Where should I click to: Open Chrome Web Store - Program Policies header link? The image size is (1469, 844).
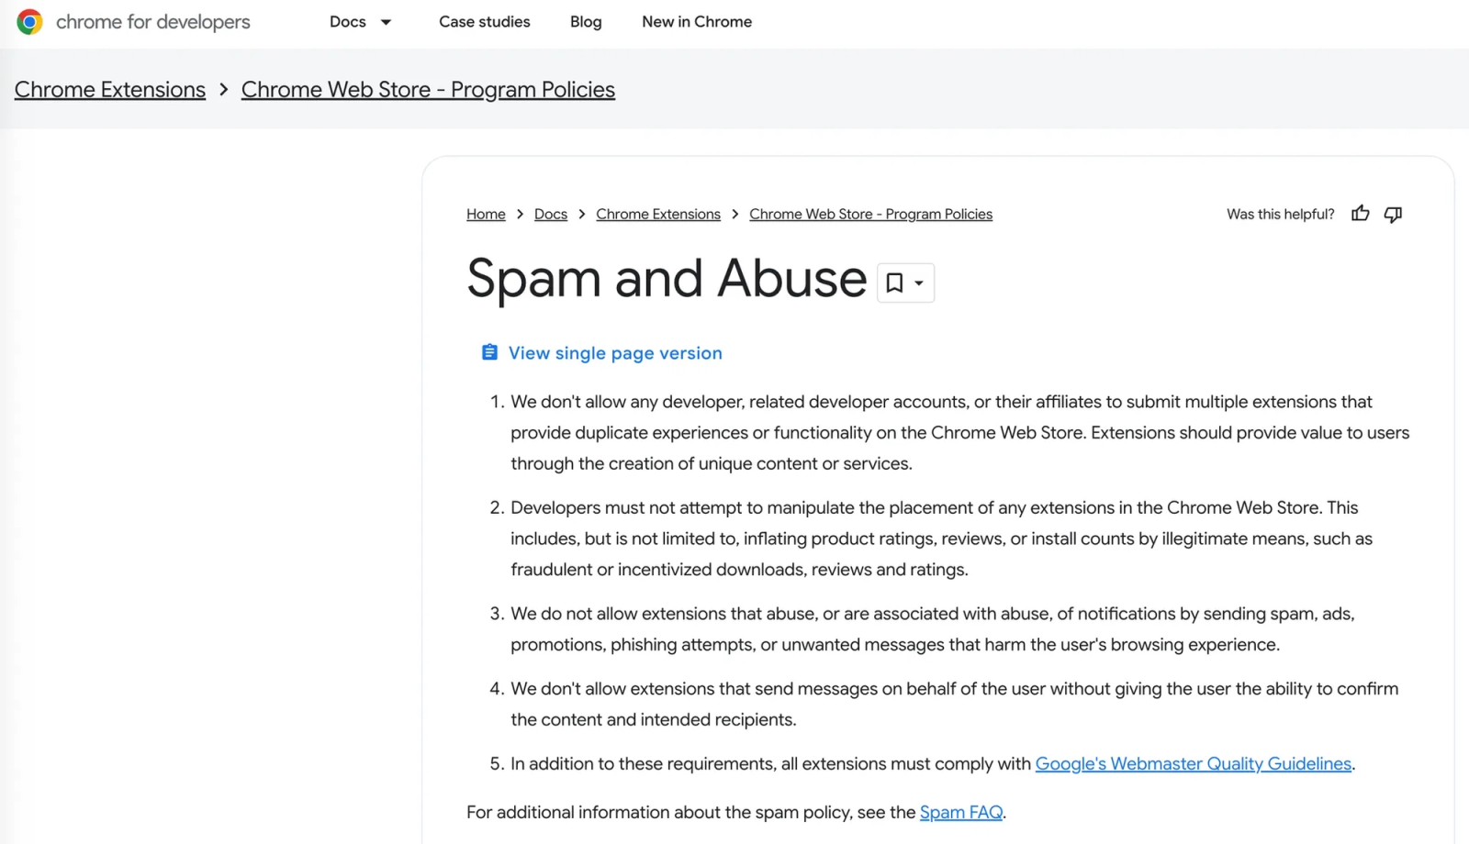pyautogui.click(x=428, y=89)
